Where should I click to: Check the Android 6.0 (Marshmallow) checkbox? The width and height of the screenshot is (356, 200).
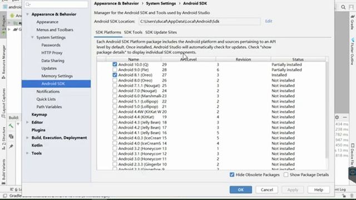pyautogui.click(x=115, y=96)
